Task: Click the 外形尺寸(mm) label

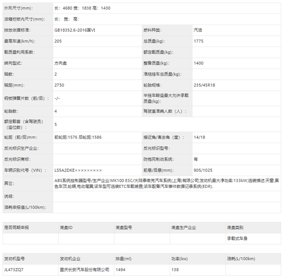Action: [x=18, y=8]
